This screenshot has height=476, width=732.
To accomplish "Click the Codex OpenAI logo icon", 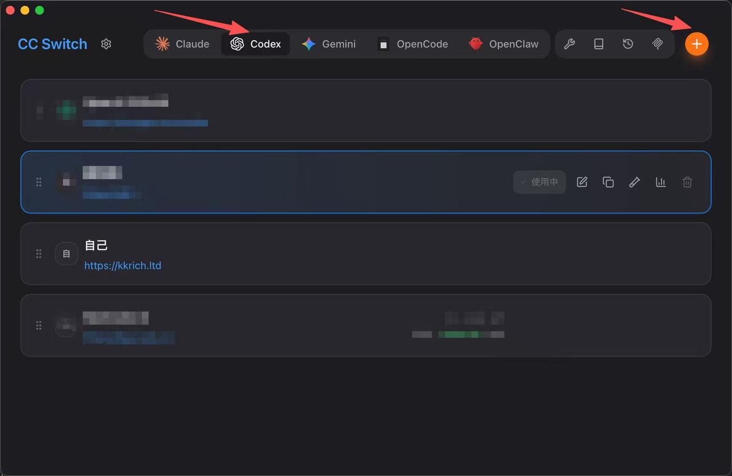I will pos(237,44).
